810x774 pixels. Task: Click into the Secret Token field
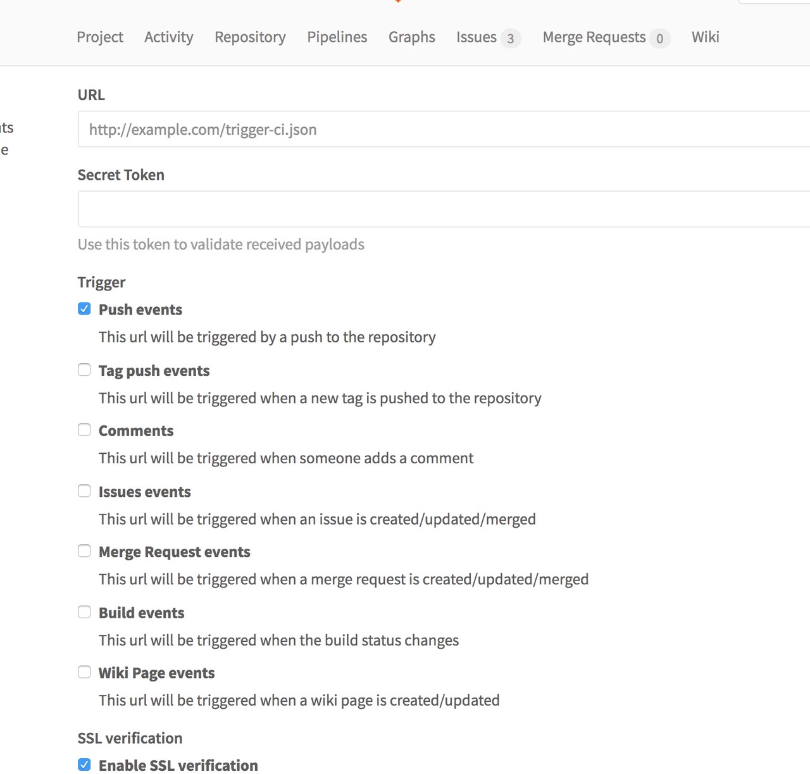443,209
